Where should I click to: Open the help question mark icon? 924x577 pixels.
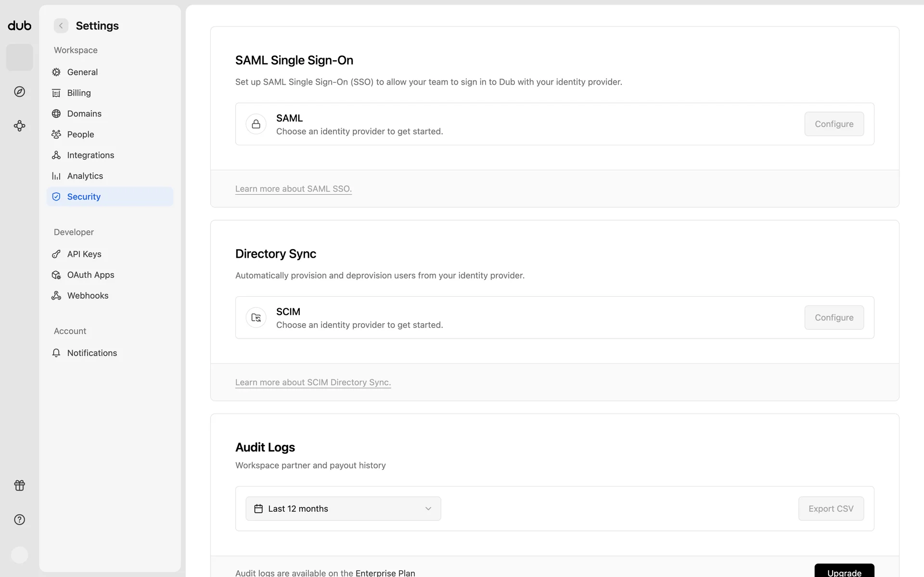point(19,519)
